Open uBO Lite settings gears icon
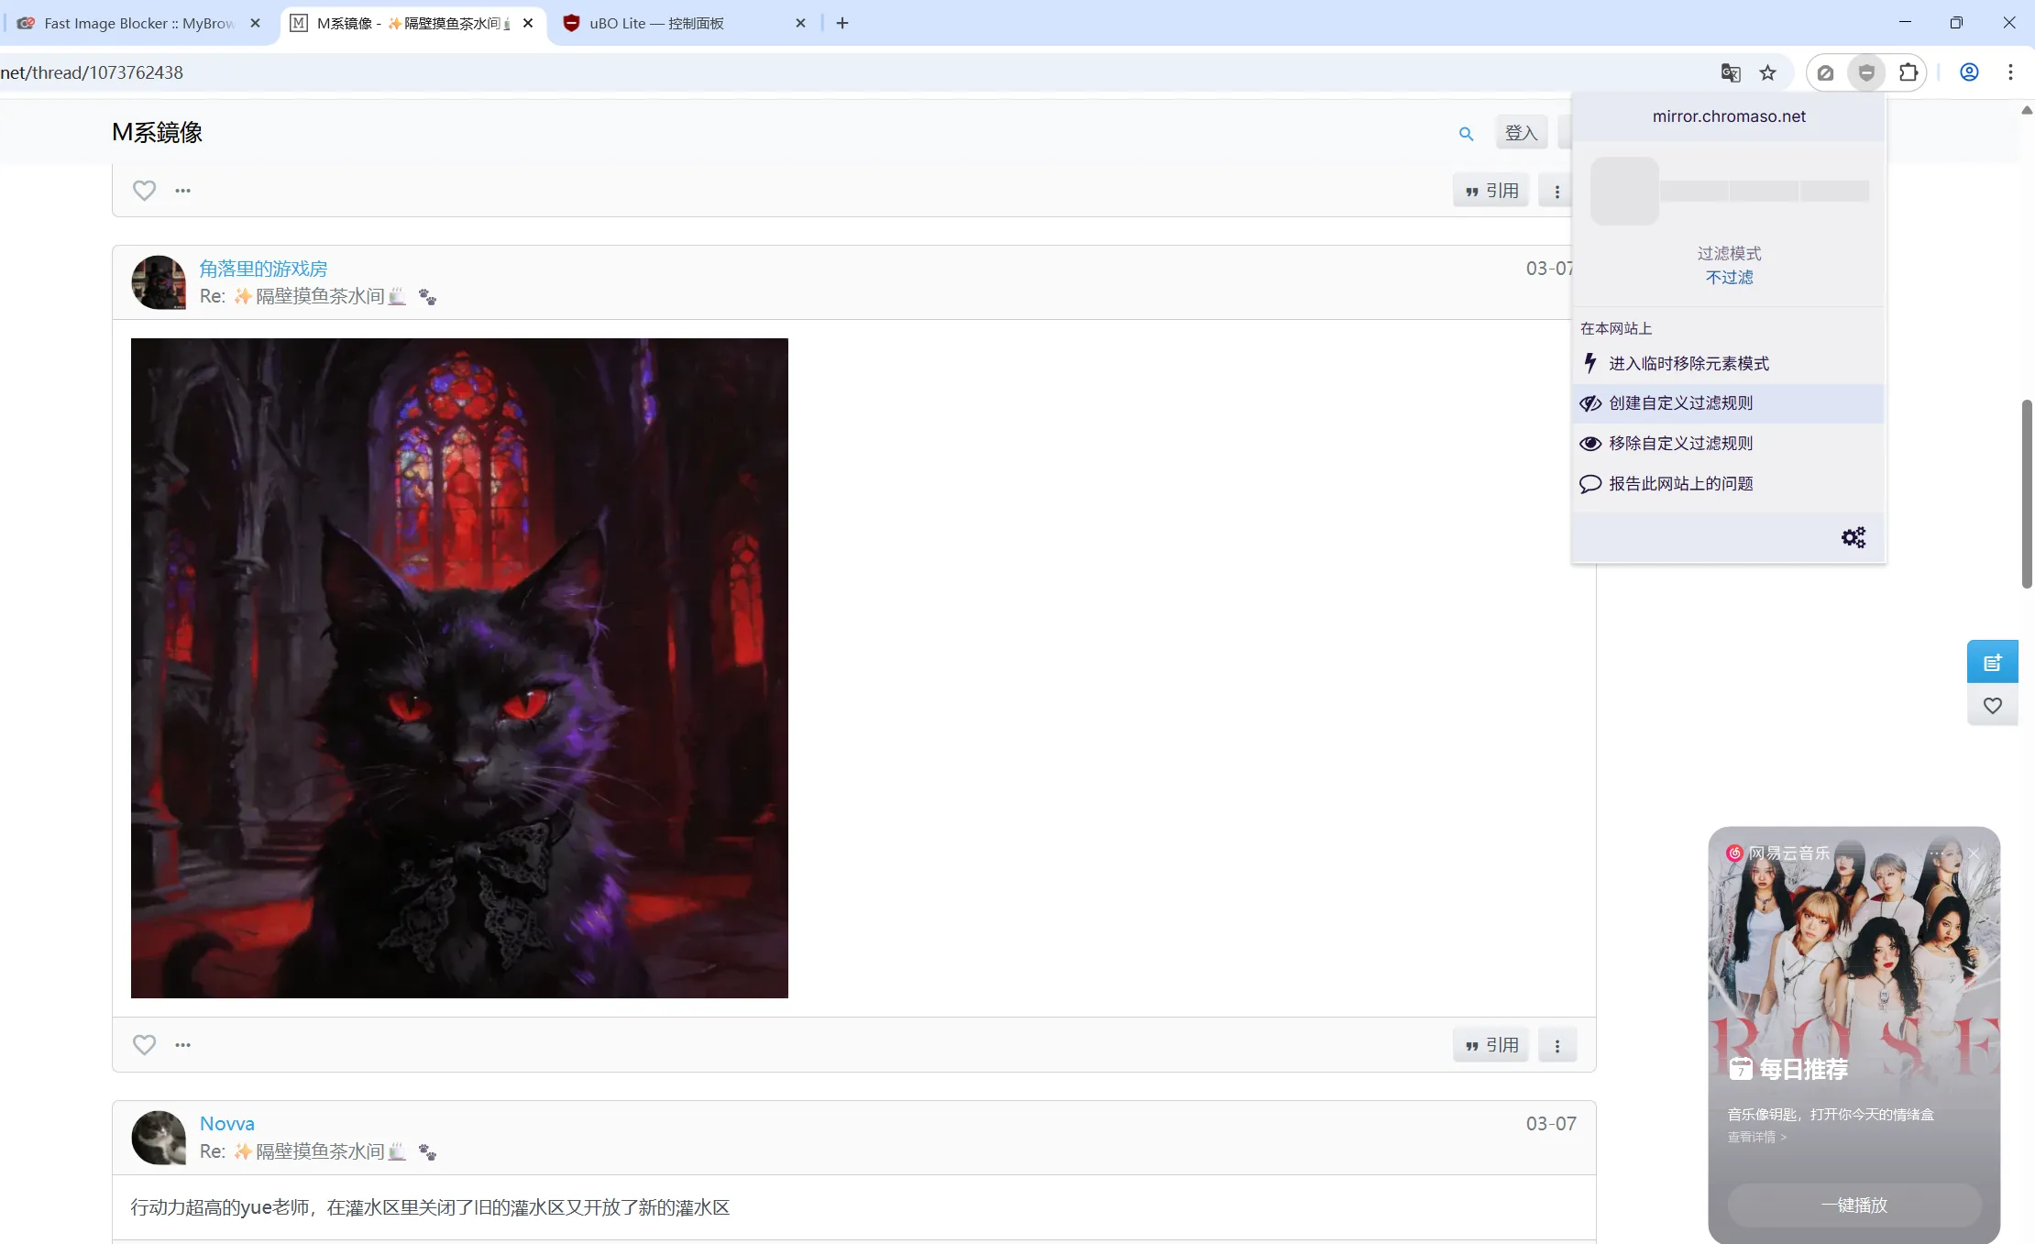 pos(1853,537)
